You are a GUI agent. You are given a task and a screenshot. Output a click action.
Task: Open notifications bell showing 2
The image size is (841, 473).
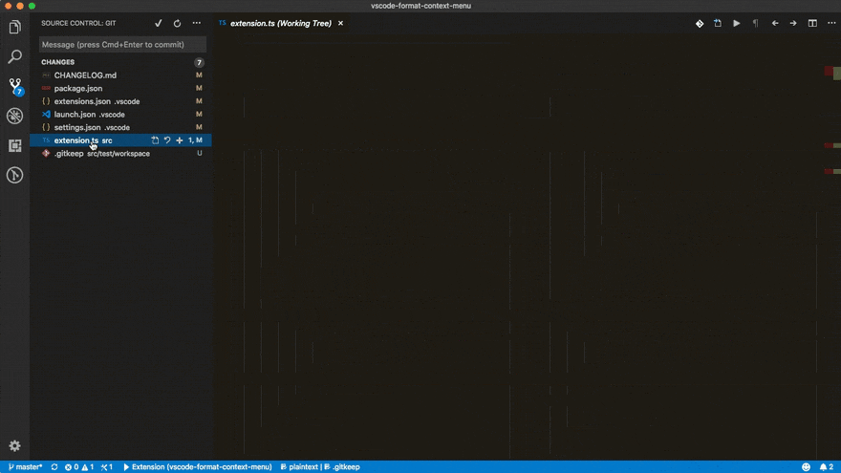pyautogui.click(x=826, y=466)
